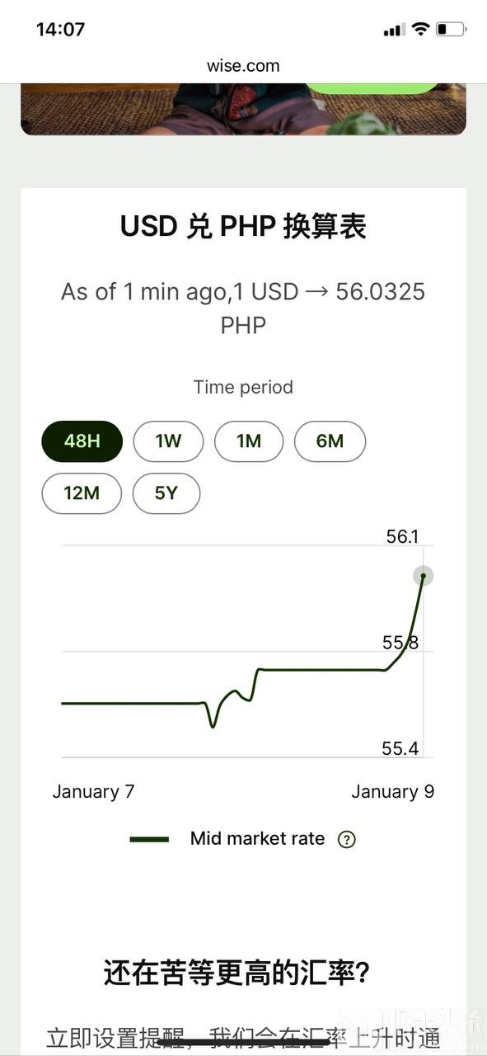Viewport: 487px width, 1056px height.
Task: Open Mid market rate help icon
Action: click(x=347, y=840)
